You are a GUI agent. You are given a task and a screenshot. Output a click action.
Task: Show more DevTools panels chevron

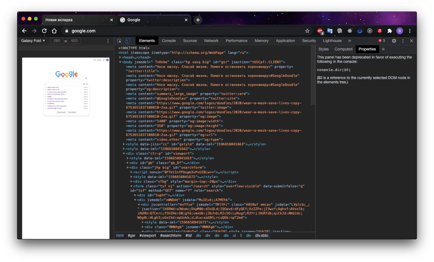[350, 41]
